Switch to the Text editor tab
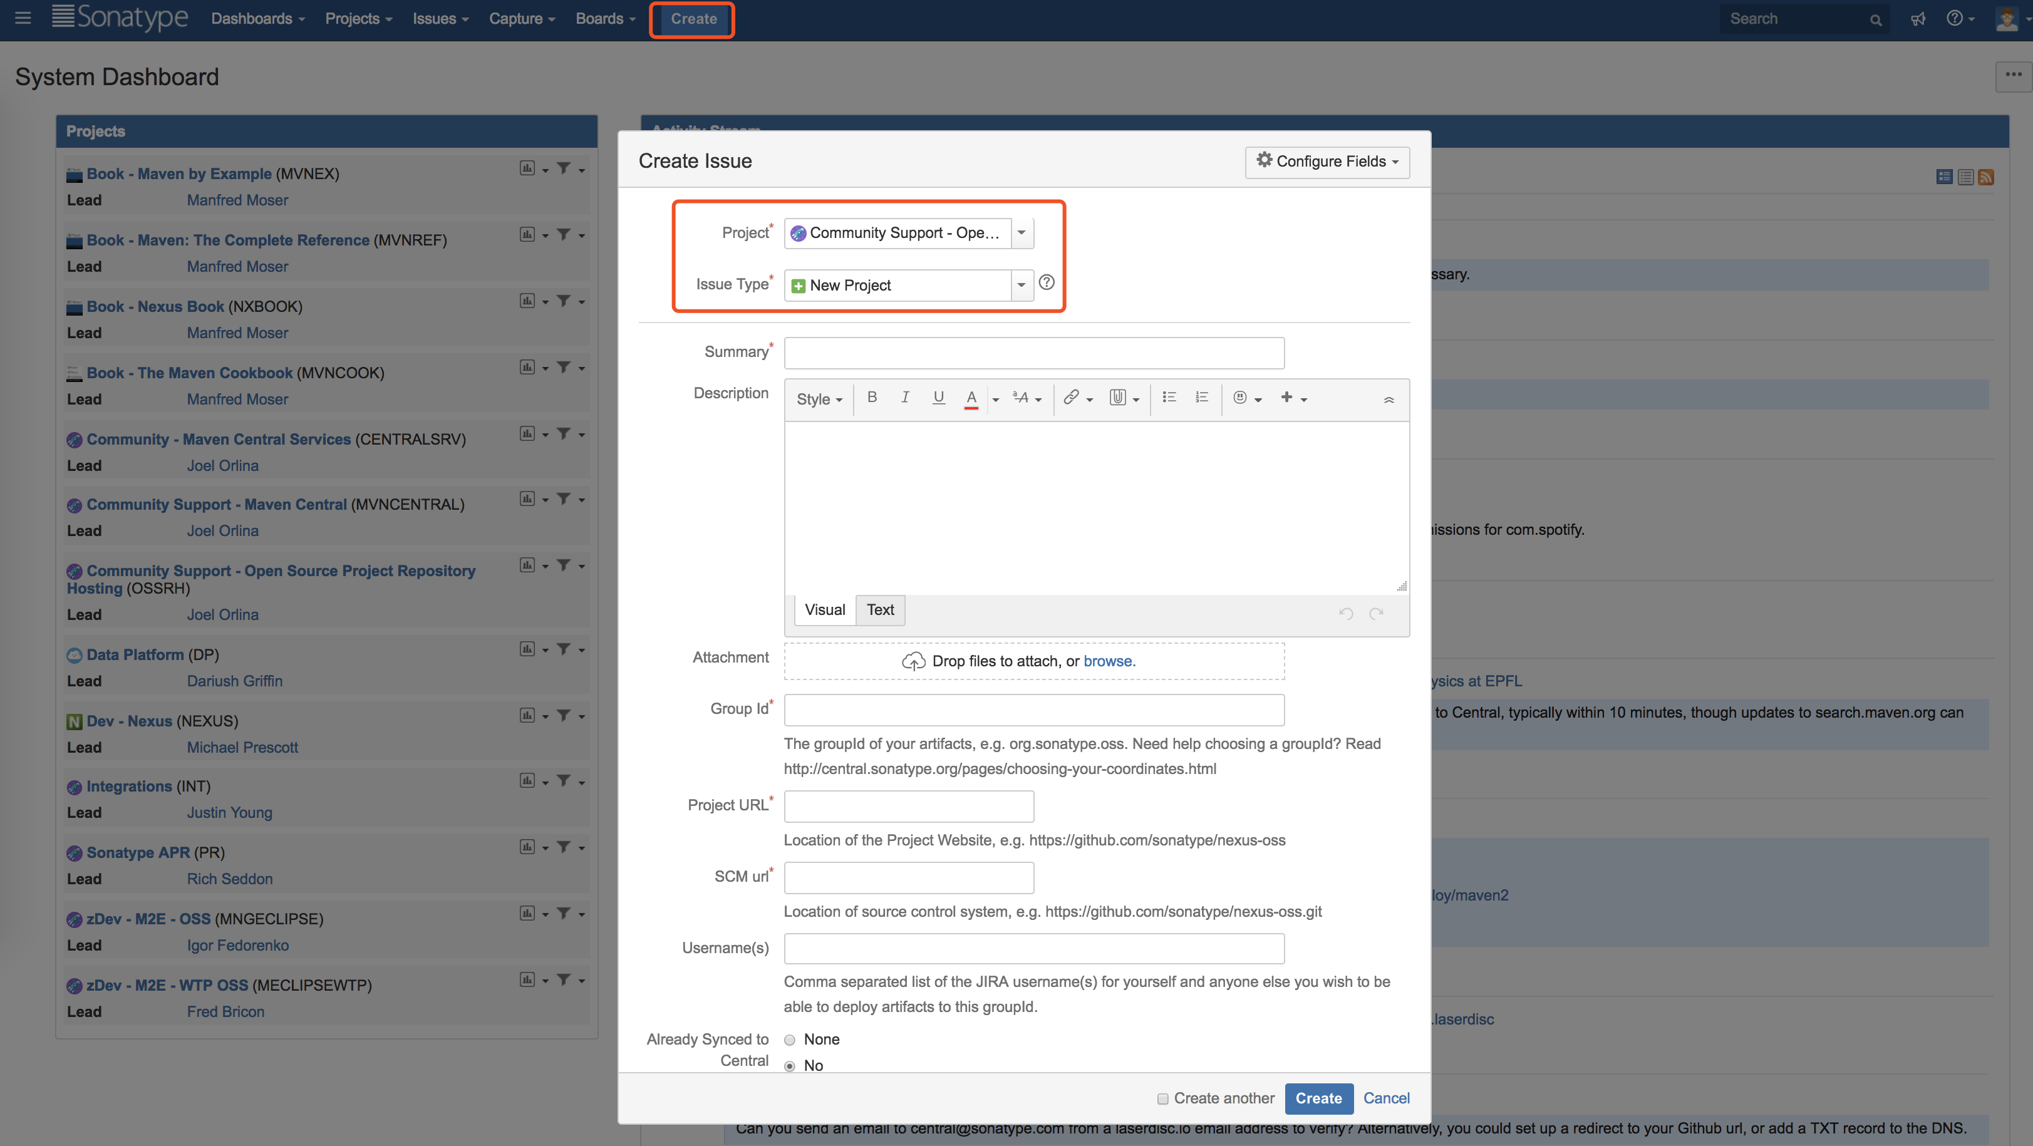 pos(880,609)
